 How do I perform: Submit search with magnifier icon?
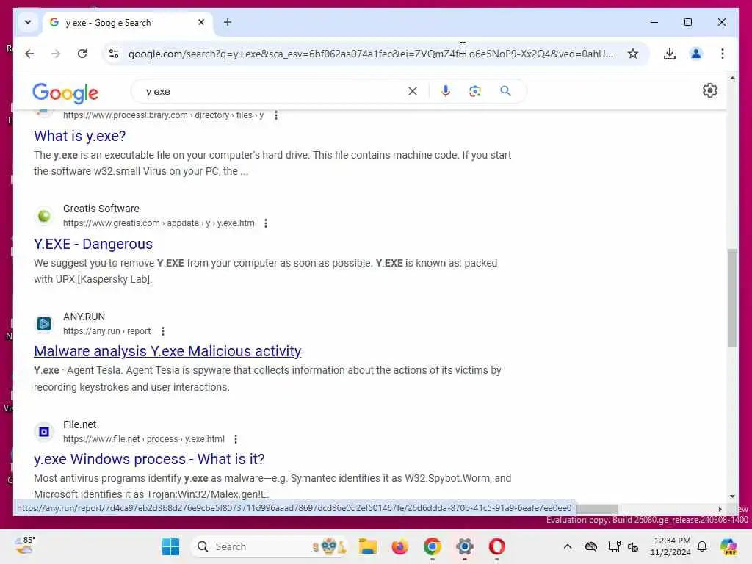[x=505, y=91]
